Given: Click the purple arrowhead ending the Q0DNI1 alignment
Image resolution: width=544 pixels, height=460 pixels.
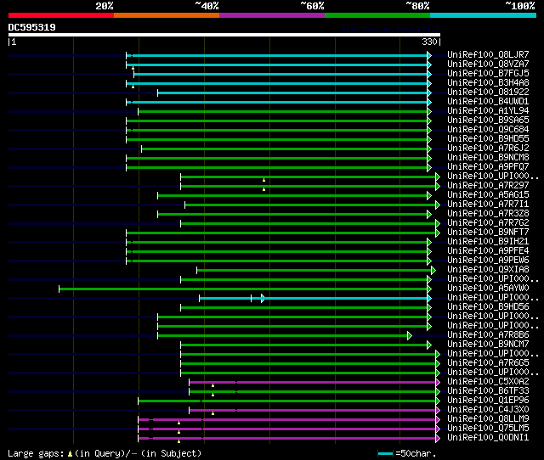Looking at the screenshot, I should pos(438,439).
